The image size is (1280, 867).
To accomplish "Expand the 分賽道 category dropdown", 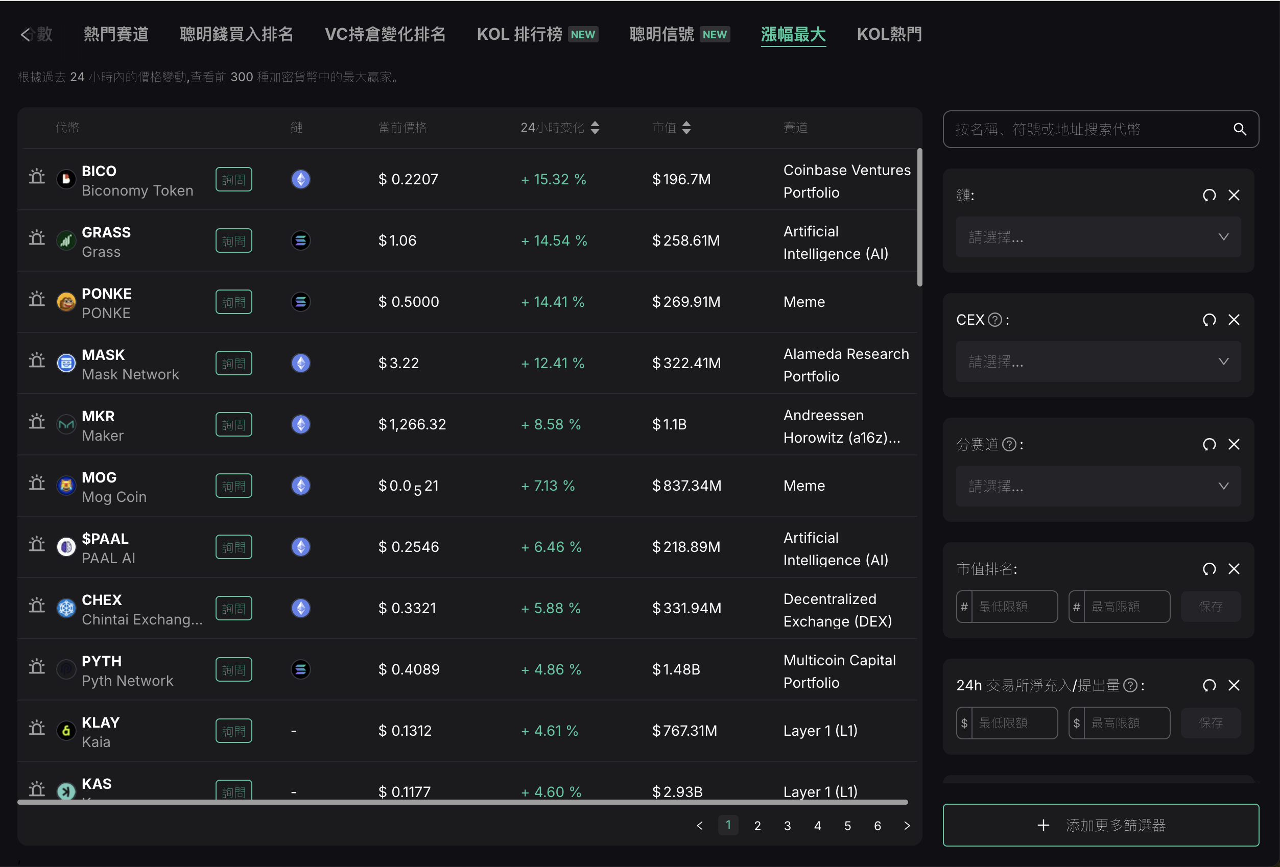I will click(x=1098, y=486).
